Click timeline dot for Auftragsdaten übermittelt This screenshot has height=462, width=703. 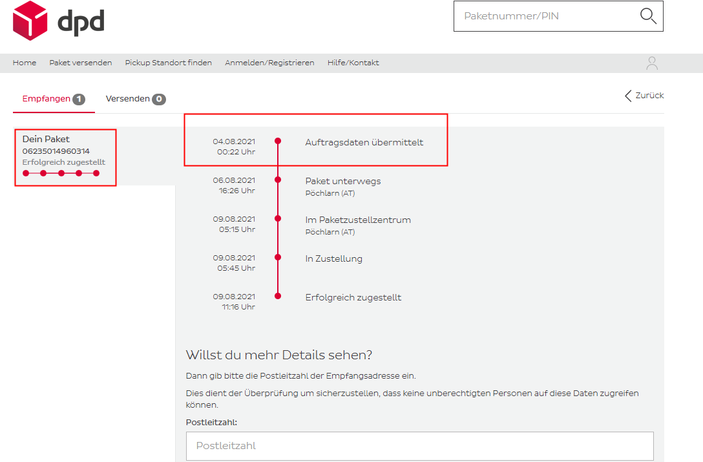pyautogui.click(x=278, y=141)
